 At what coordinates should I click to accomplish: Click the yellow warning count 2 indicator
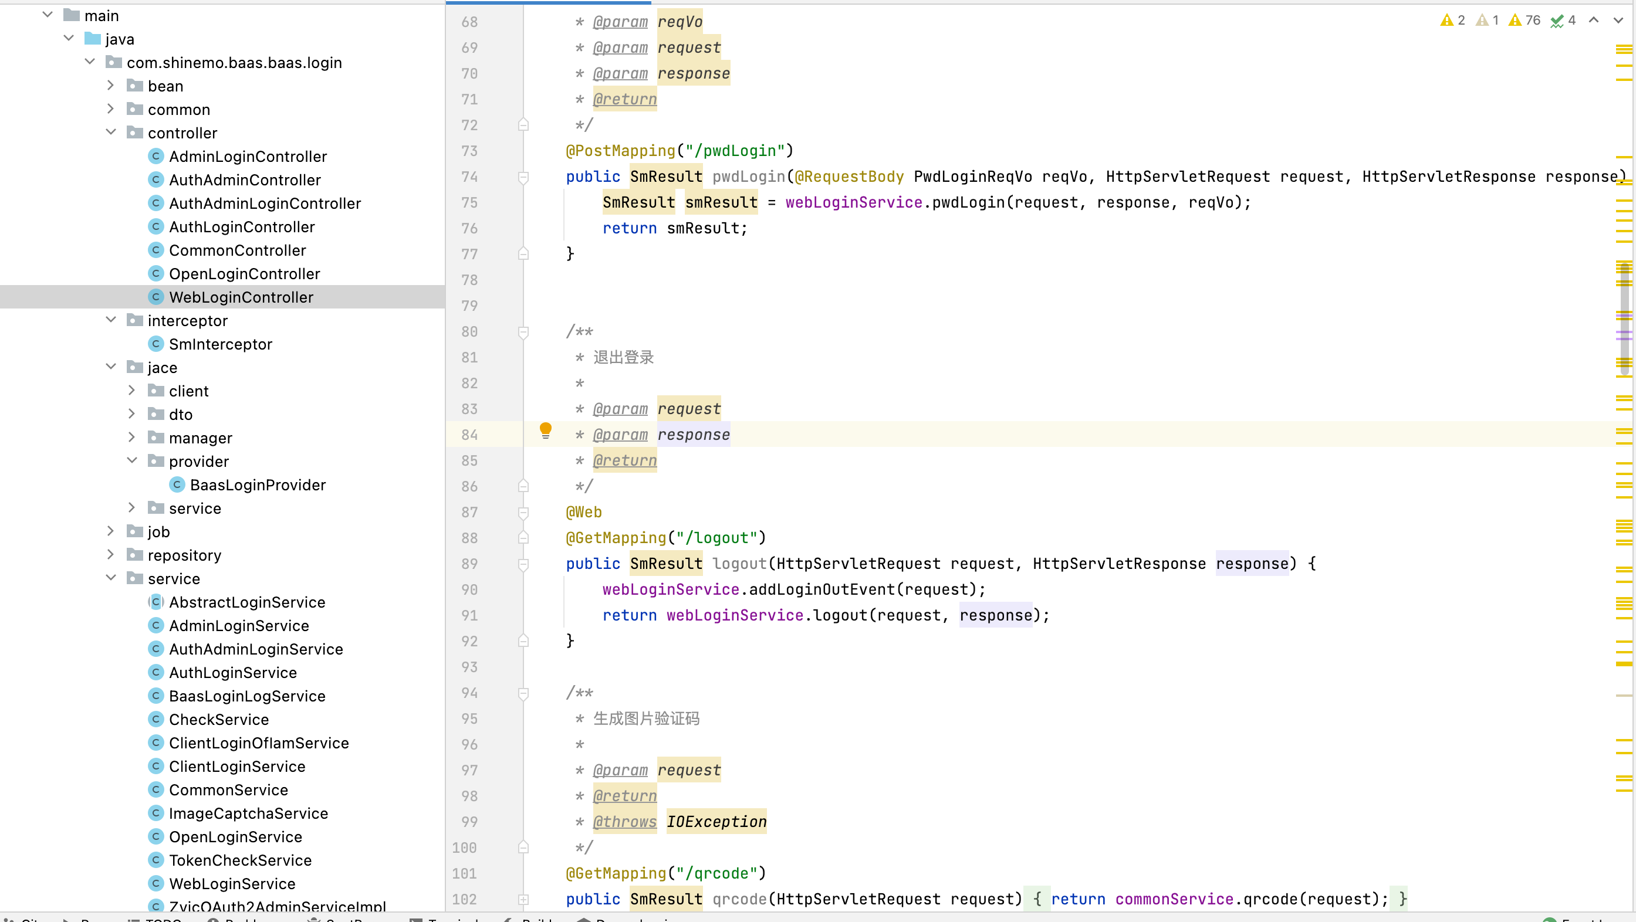[x=1452, y=21]
